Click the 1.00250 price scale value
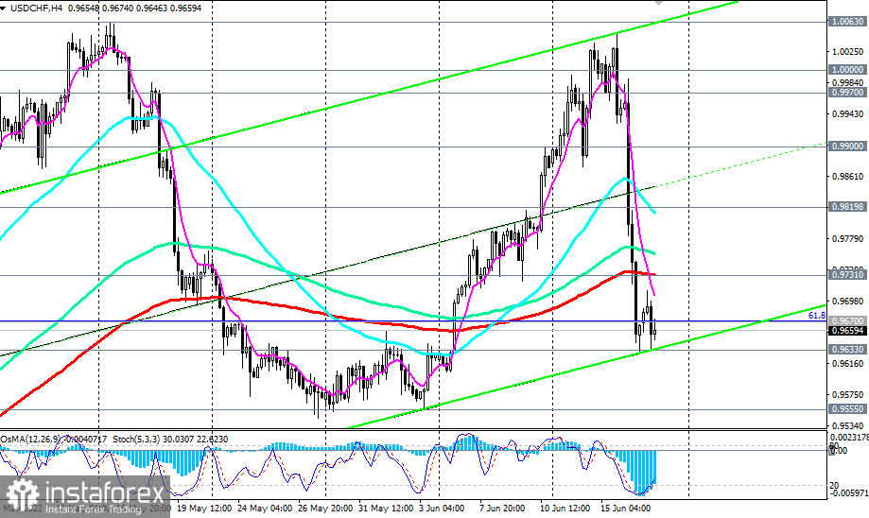 tap(848, 52)
